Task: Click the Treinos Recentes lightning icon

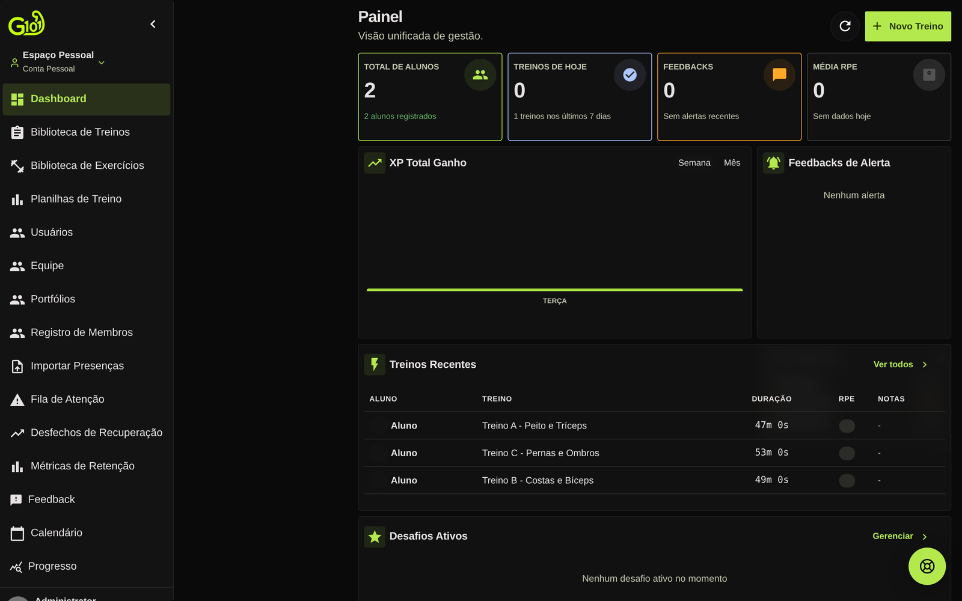Action: click(375, 365)
